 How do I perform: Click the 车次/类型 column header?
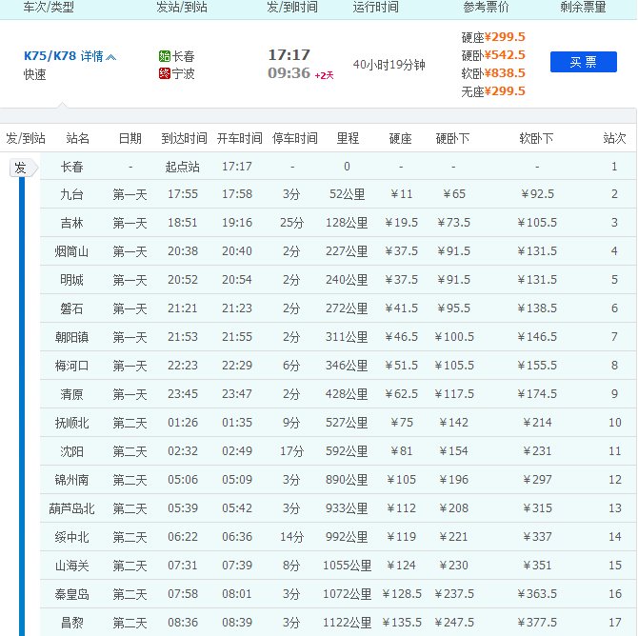click(49, 7)
